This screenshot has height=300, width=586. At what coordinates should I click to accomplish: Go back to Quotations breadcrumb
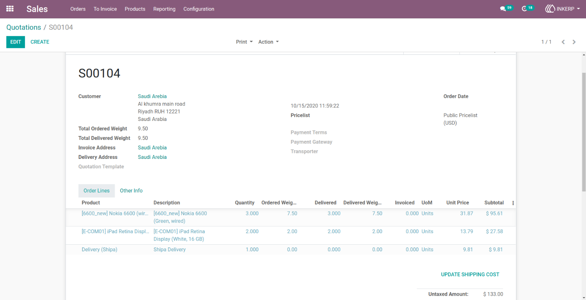pos(24,27)
